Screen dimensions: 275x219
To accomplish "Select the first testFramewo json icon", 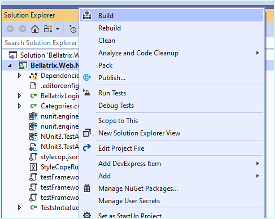I will [33, 177].
